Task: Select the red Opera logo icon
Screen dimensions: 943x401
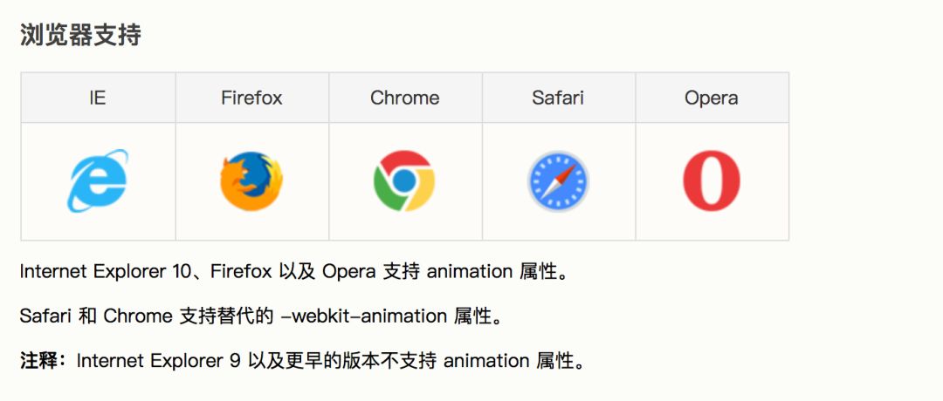Action: [x=711, y=181]
